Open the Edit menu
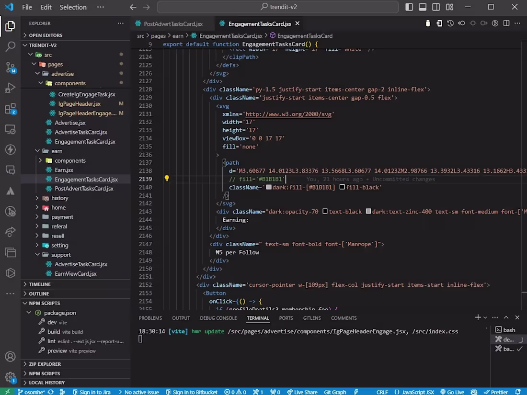Screen dimensions: 527x395 (x=46, y=7)
